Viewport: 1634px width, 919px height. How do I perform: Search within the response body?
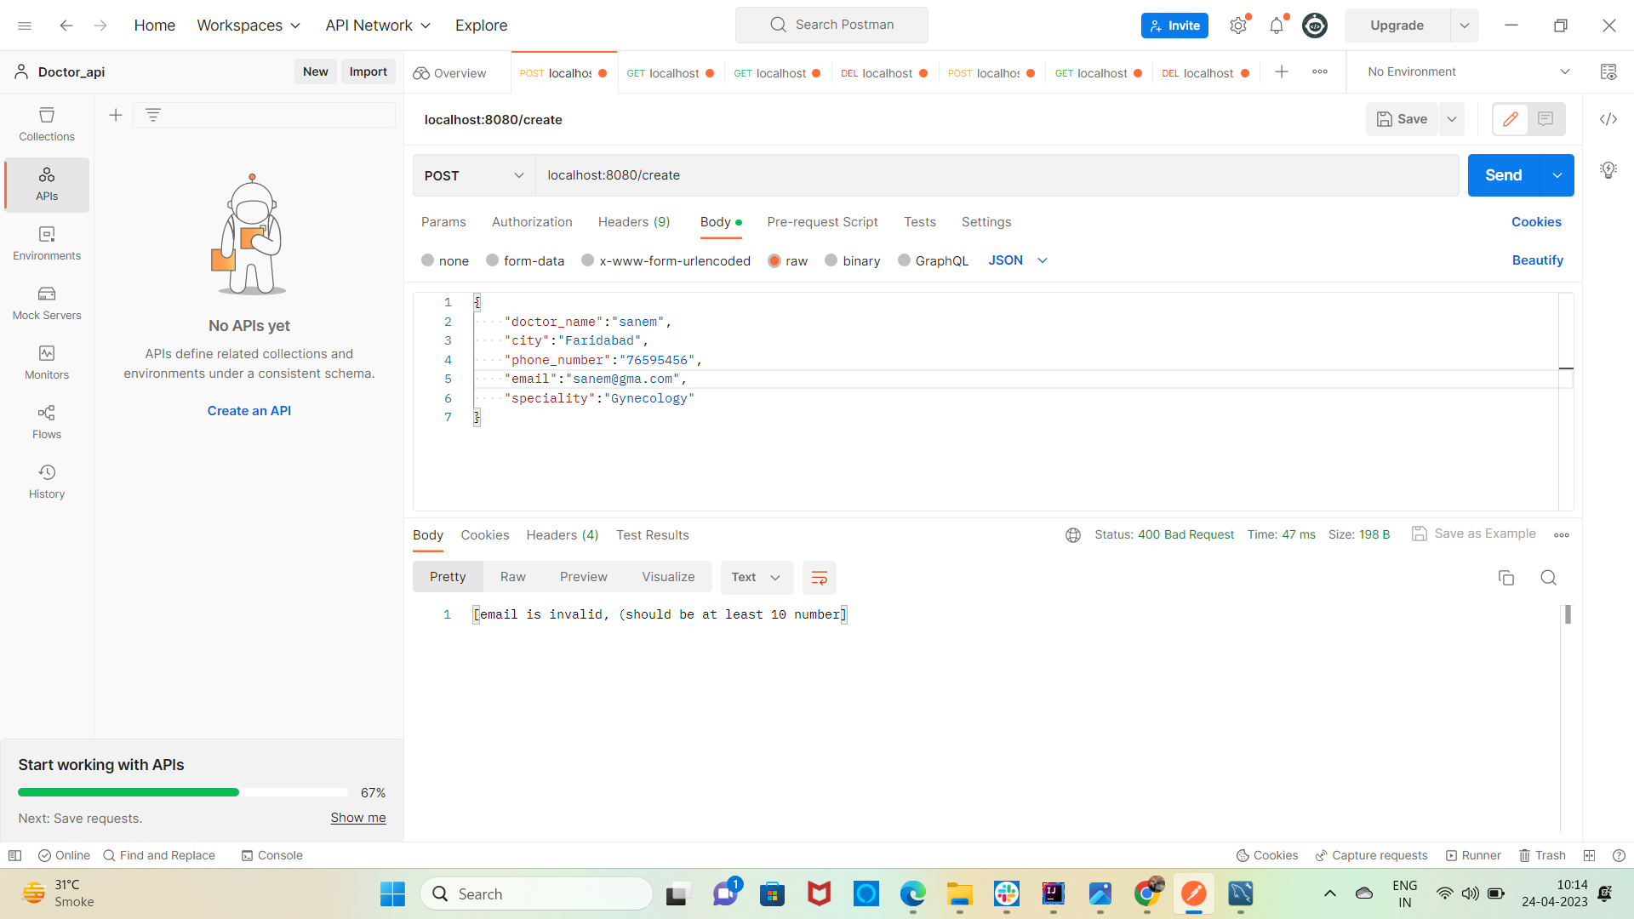(1549, 578)
